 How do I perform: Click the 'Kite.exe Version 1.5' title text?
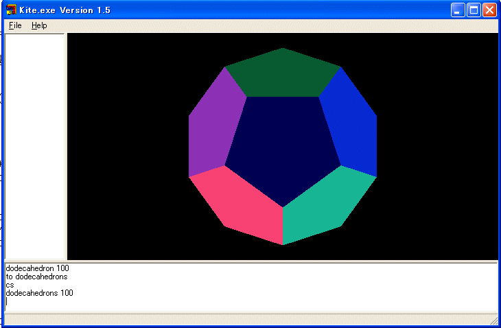(65, 10)
